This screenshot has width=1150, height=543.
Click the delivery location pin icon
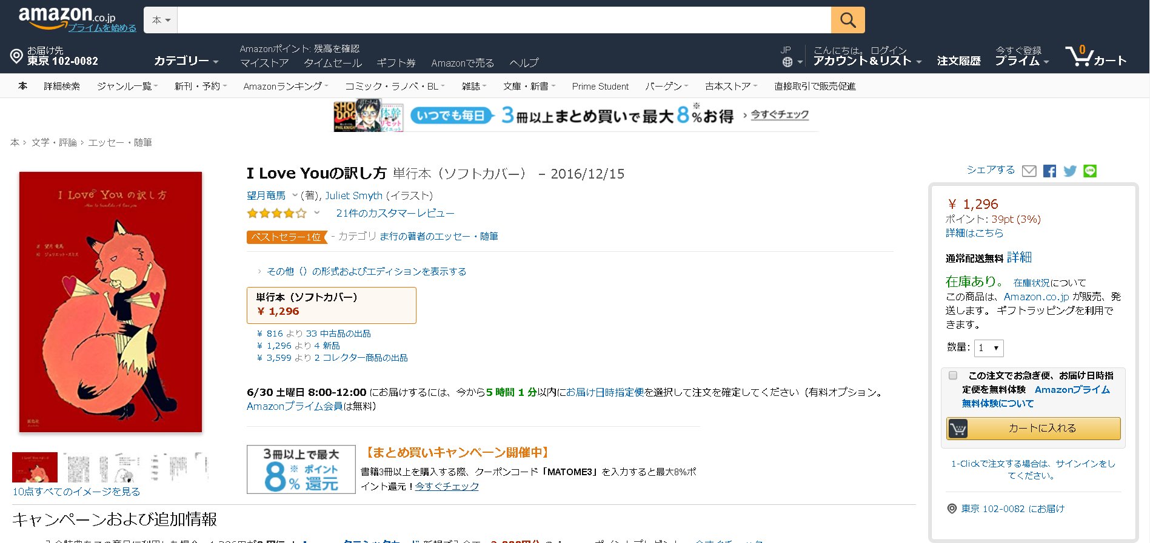coord(16,56)
